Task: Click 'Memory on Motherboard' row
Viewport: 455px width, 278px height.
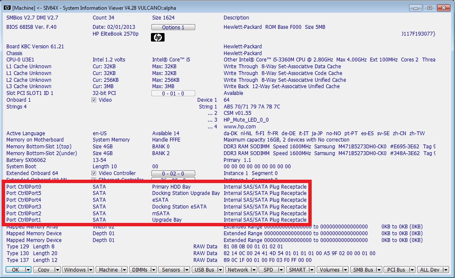Action: point(35,140)
